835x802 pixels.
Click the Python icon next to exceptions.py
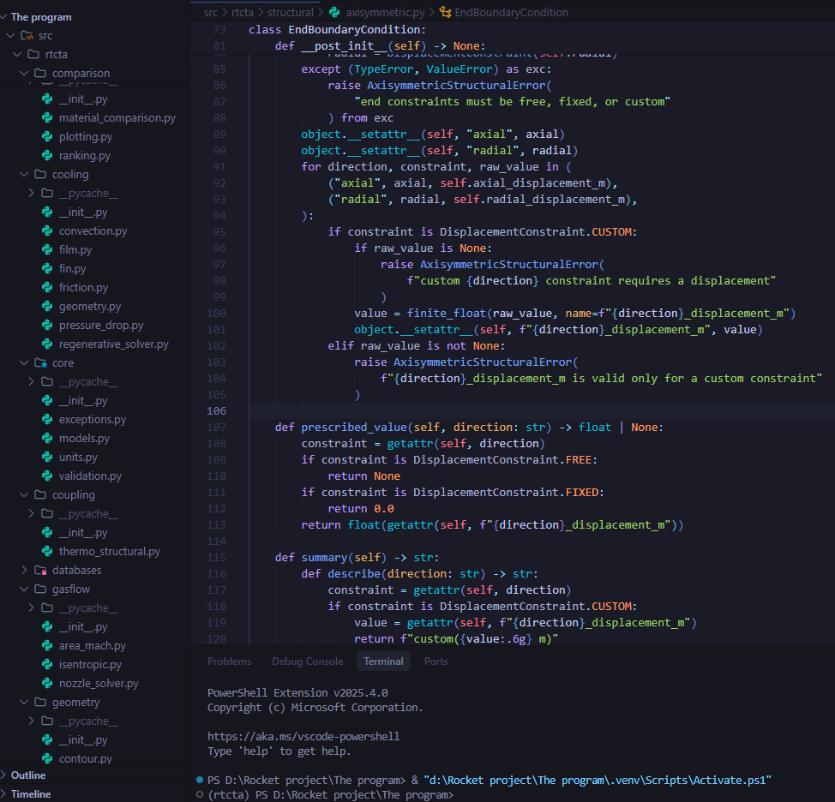coord(47,419)
